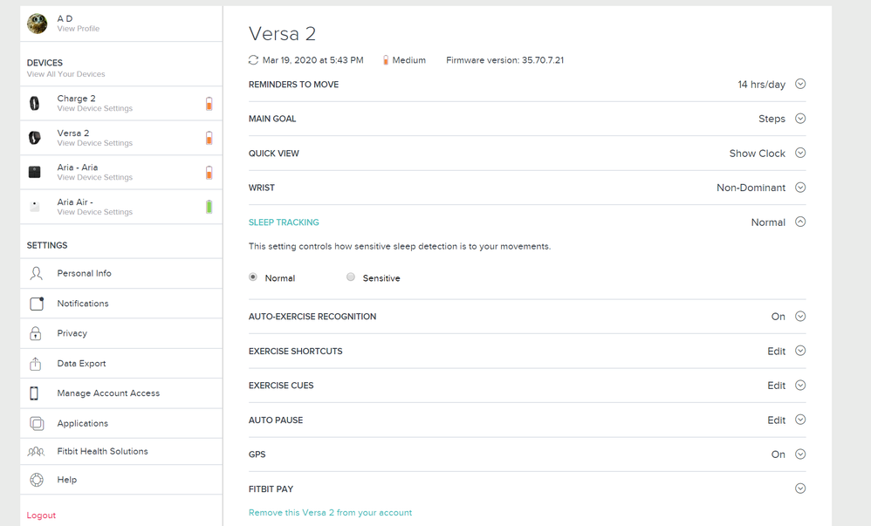Click sync icon next to Mar 19, 2020
The height and width of the screenshot is (526, 871).
tap(253, 60)
